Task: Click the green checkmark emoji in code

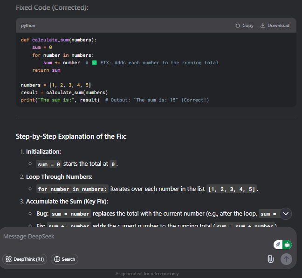Action: [x=94, y=63]
